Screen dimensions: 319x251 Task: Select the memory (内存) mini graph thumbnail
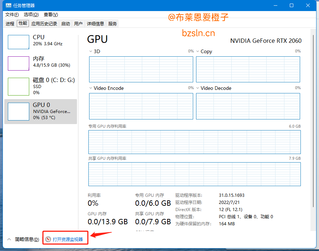tap(19, 63)
